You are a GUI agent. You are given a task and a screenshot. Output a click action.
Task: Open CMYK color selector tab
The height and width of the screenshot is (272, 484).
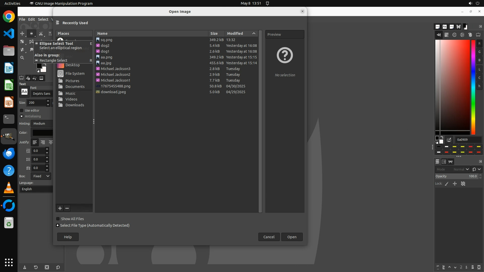tap(446, 35)
